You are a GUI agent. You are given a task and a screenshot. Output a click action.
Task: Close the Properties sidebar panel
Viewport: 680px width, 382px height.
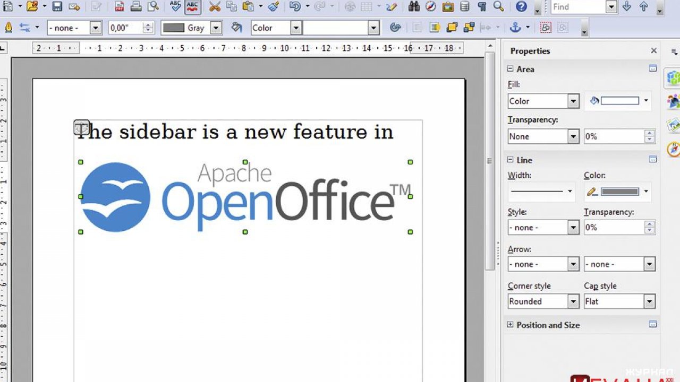[653, 51]
